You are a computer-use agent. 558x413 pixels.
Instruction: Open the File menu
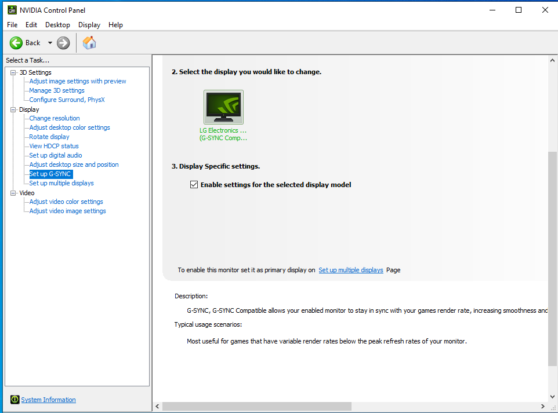pyautogui.click(x=12, y=25)
